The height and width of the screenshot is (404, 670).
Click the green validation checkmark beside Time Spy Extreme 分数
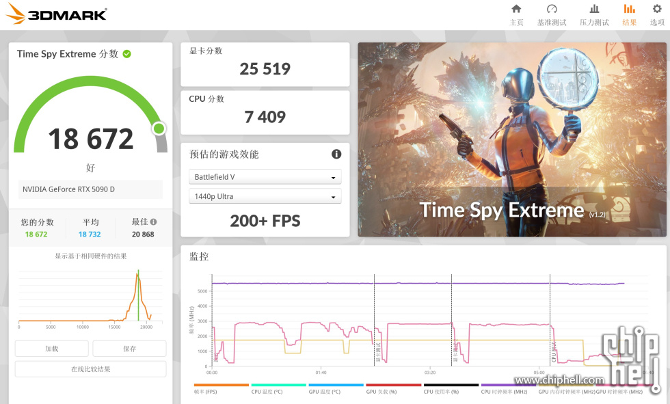127,54
